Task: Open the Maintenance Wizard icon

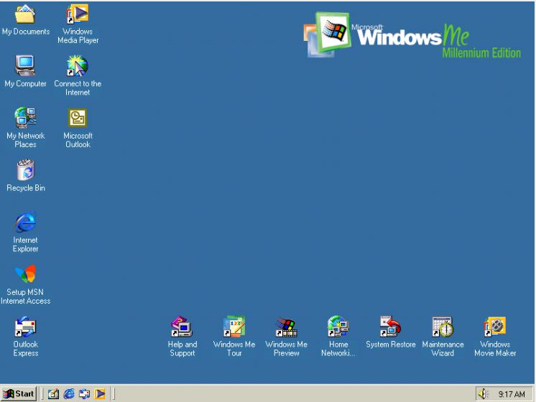Action: point(443,327)
